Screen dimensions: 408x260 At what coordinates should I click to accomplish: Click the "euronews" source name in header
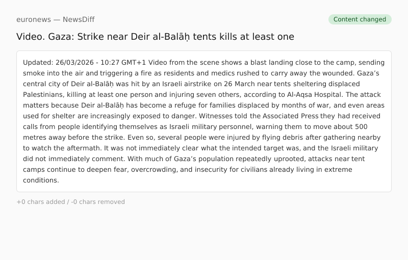(x=34, y=19)
